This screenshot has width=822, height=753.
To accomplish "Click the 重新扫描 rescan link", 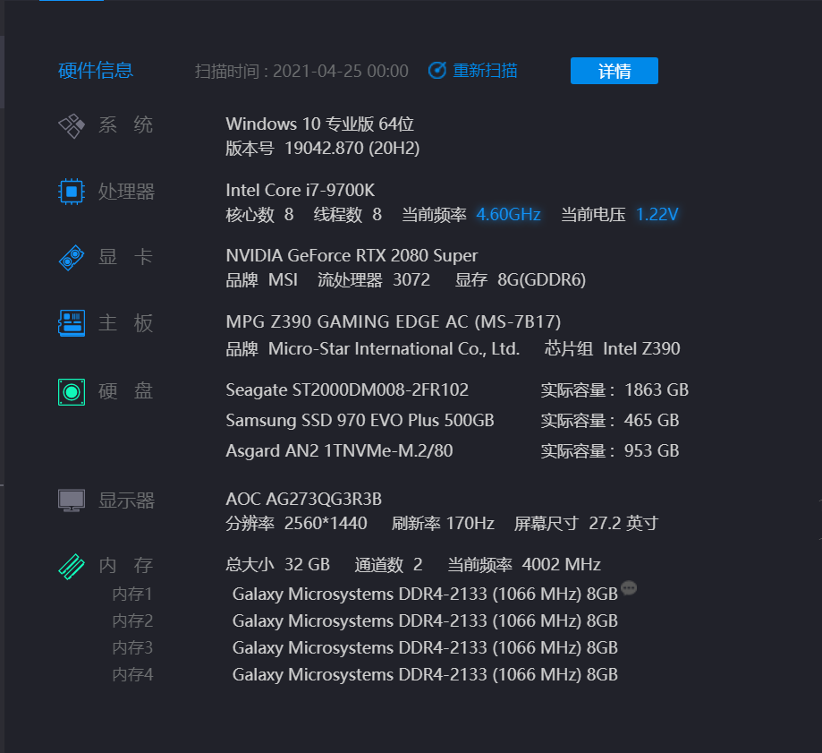I will pos(485,71).
